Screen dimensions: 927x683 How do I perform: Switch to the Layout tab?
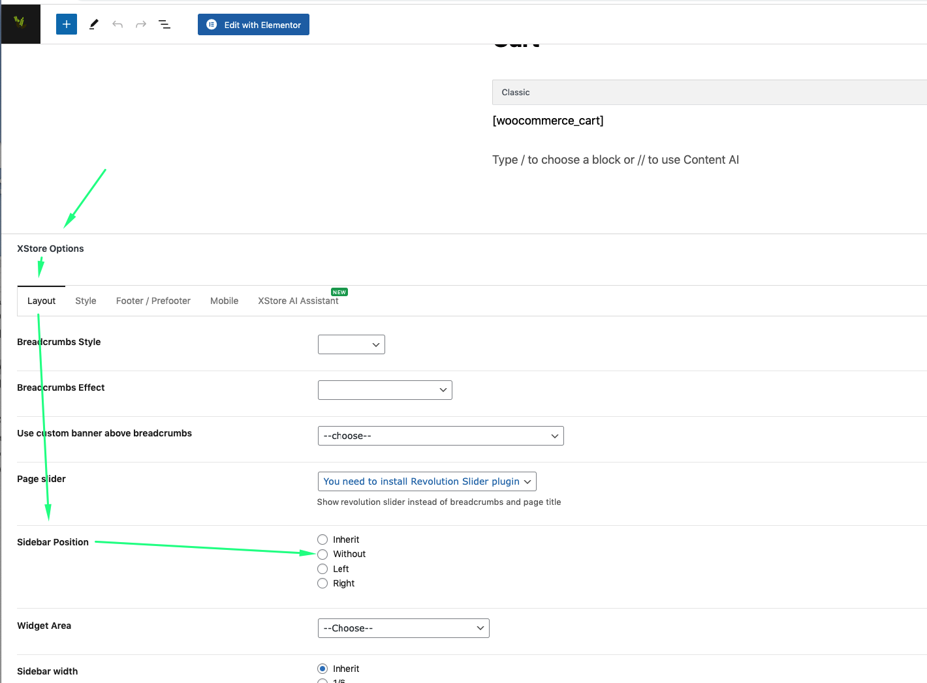(41, 301)
